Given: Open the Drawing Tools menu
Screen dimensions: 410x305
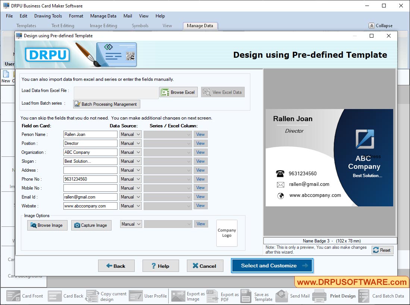Looking at the screenshot, I should point(48,16).
